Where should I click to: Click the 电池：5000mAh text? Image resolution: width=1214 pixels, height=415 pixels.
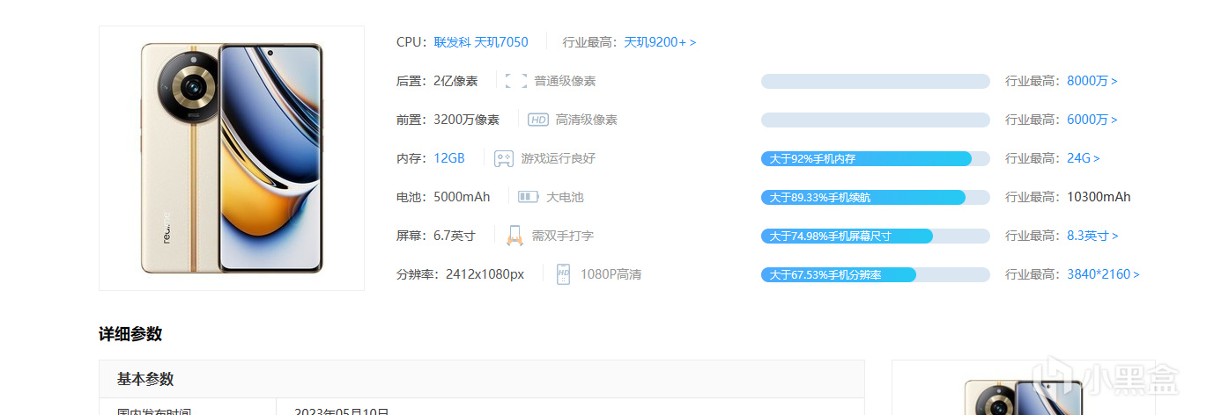click(x=443, y=197)
